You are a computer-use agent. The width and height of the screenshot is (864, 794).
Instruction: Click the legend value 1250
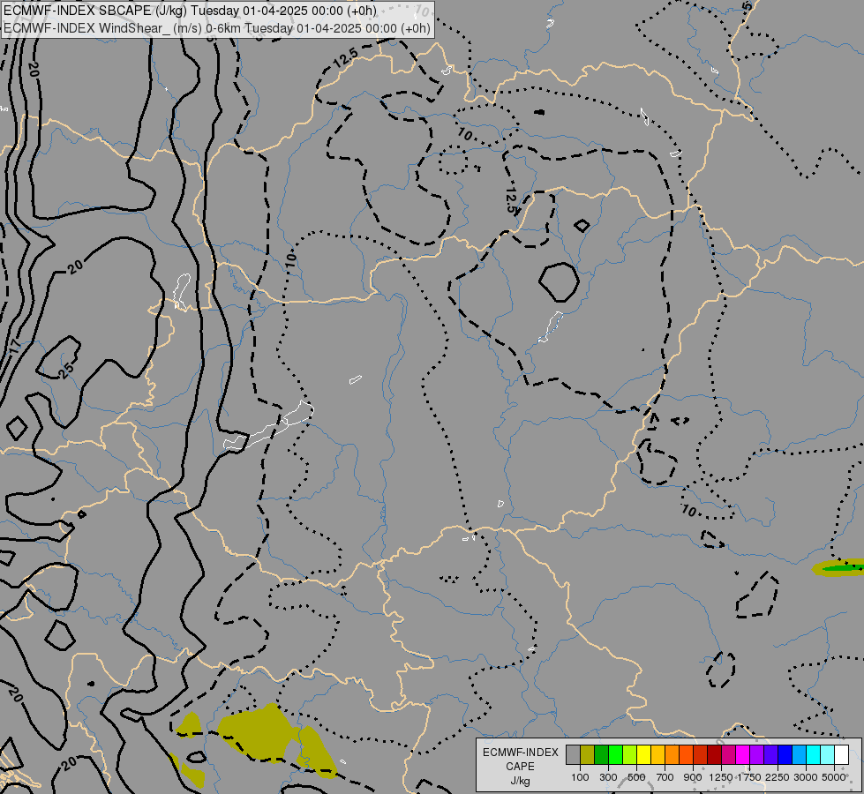tap(721, 777)
